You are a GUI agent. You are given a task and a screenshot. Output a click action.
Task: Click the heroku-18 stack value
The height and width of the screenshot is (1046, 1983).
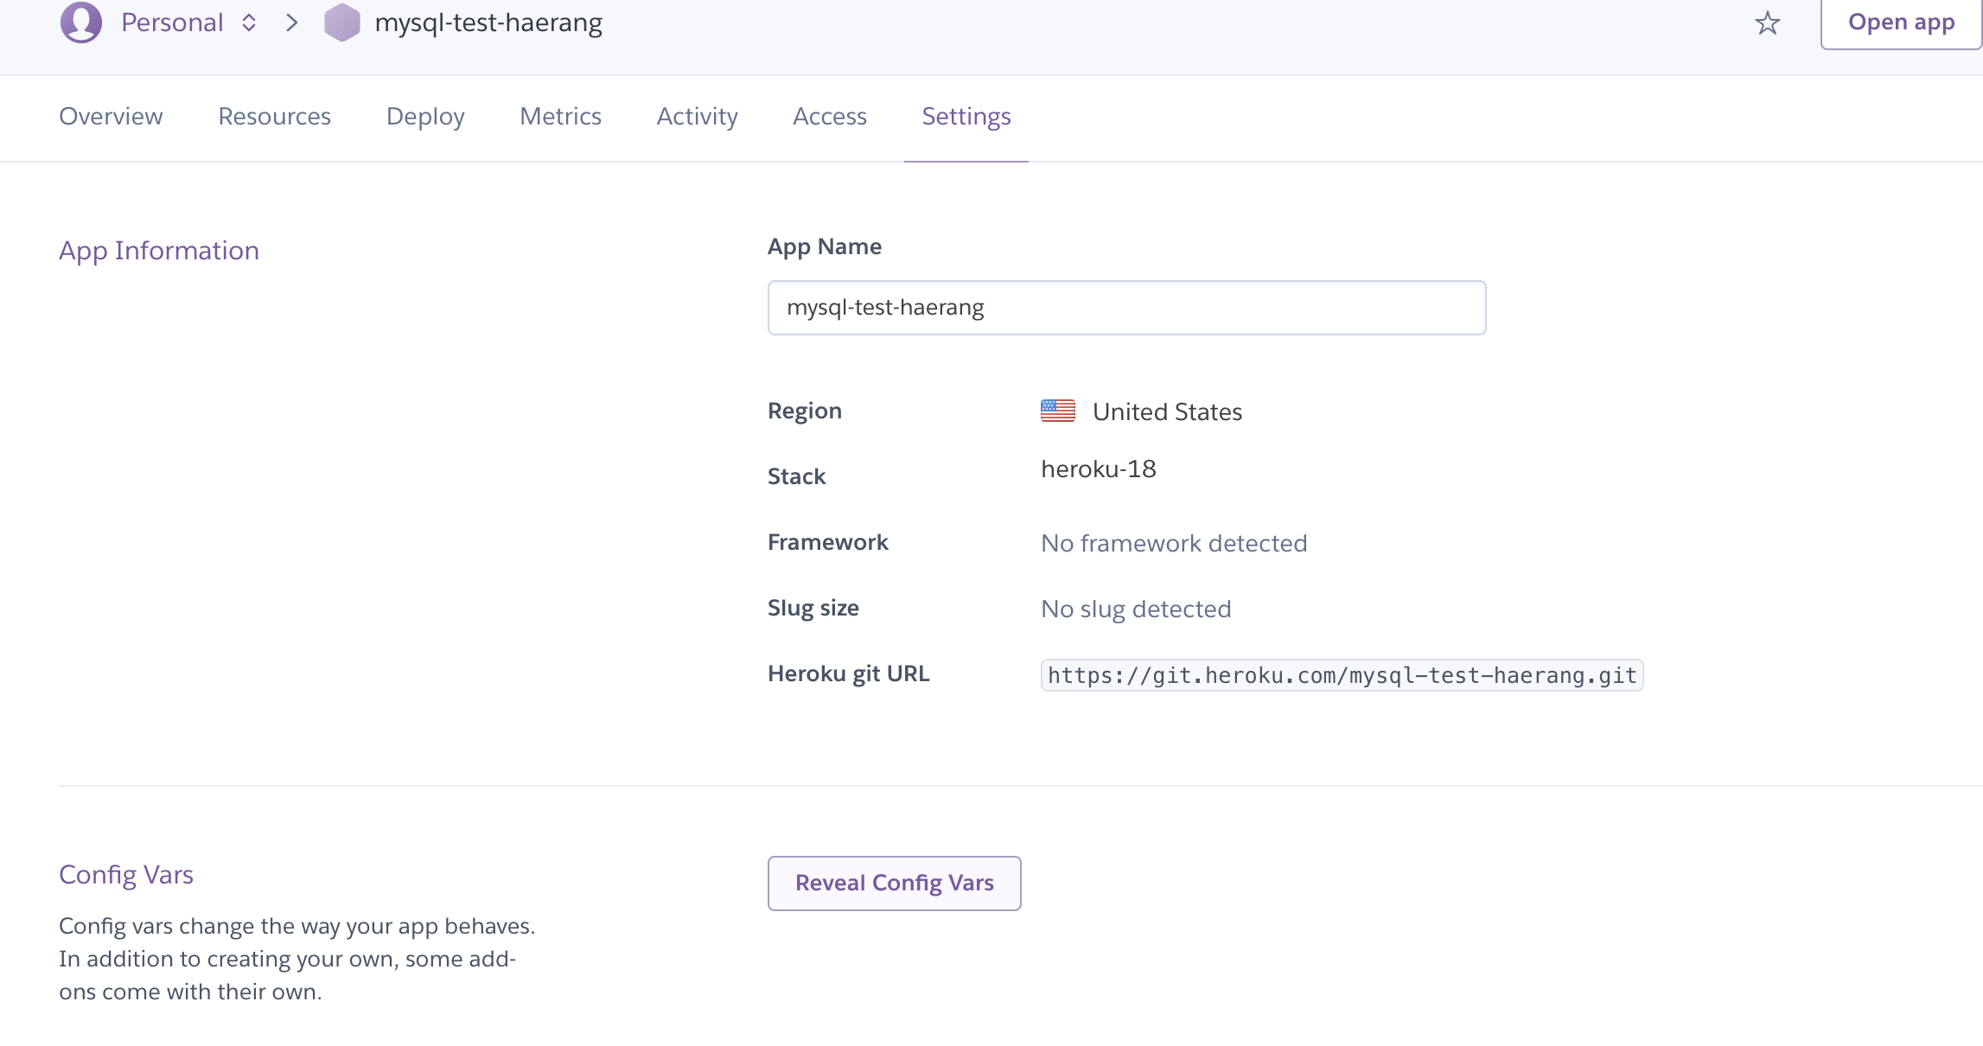[1098, 469]
